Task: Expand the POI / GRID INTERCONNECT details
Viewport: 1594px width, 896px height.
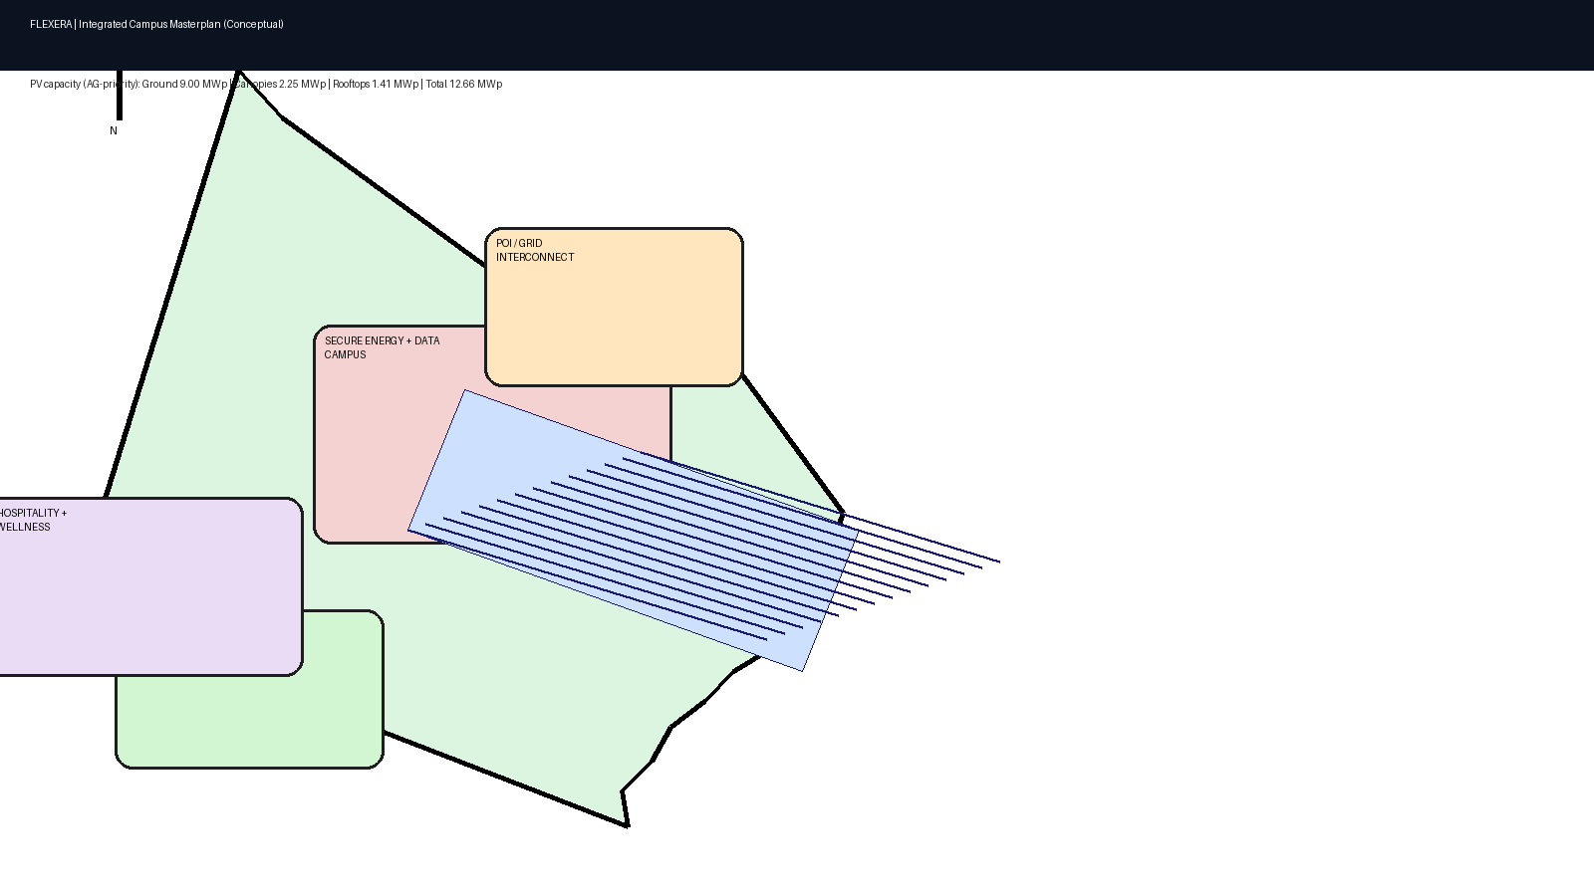Action: click(614, 306)
